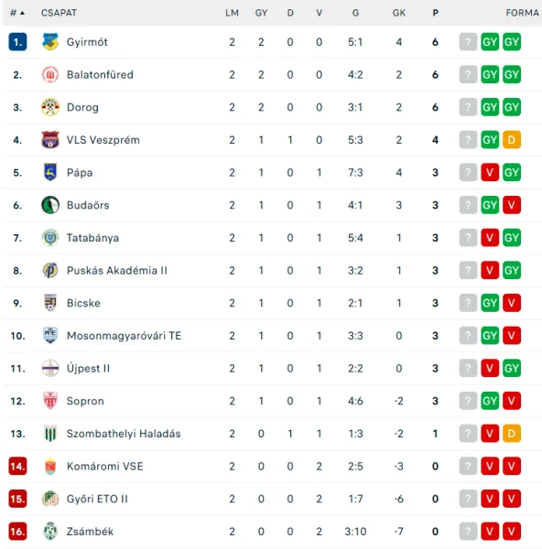Click the red 16. relegation position badge

coord(17,532)
